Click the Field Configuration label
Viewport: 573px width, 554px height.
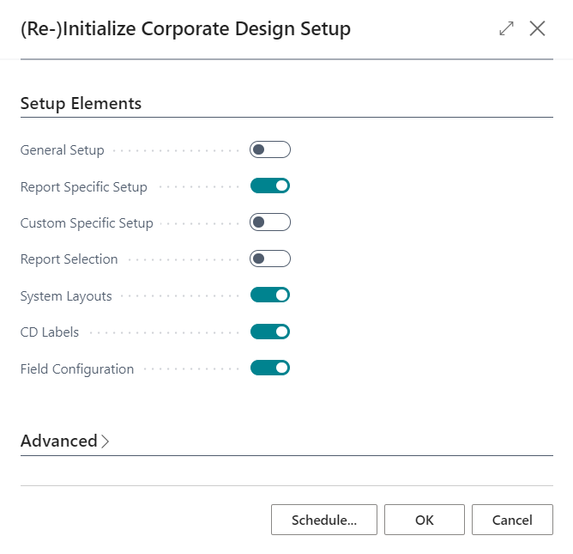(x=77, y=368)
